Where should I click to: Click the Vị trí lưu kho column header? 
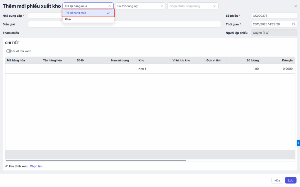click(x=188, y=60)
